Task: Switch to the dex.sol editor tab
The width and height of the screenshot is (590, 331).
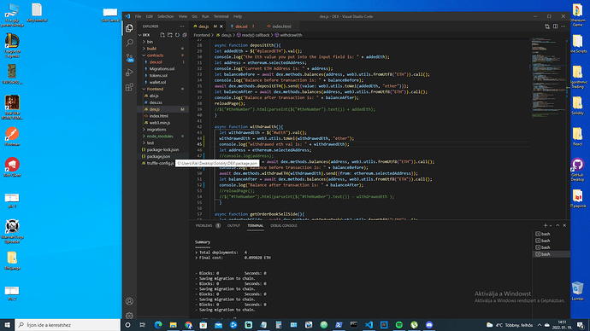Action: click(x=243, y=26)
